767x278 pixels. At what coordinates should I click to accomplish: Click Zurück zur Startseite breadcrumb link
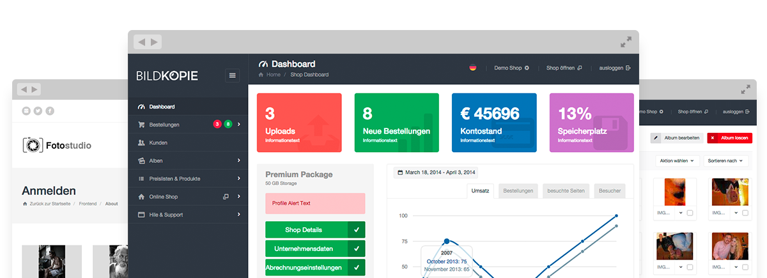(x=50, y=203)
